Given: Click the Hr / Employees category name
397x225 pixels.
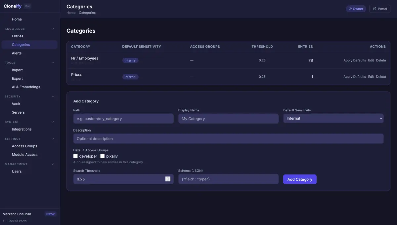Looking at the screenshot, I should point(85,58).
